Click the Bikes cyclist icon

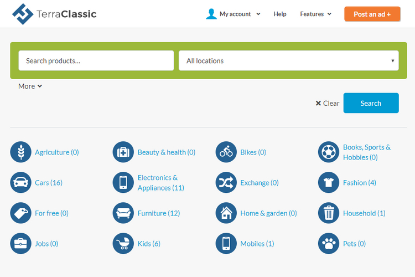(x=226, y=152)
